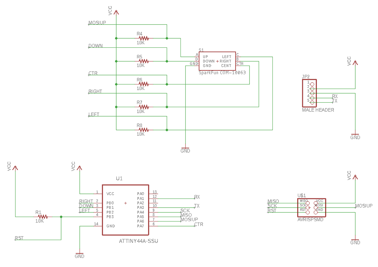This screenshot has height=267, width=378.
Task: Click the SparkFun COM-10063 joystick component S1
Action: (x=217, y=61)
